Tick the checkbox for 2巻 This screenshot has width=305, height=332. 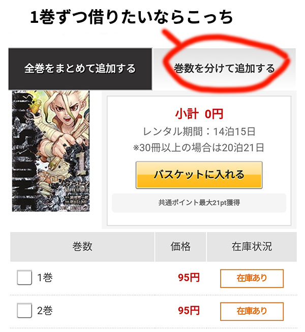pyautogui.click(x=24, y=310)
